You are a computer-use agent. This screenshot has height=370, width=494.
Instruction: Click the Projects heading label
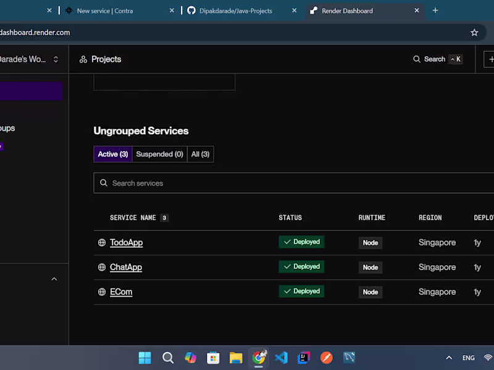coord(106,59)
